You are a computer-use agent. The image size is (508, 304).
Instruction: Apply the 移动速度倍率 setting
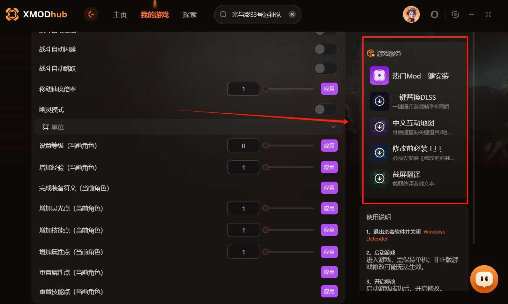click(x=329, y=89)
